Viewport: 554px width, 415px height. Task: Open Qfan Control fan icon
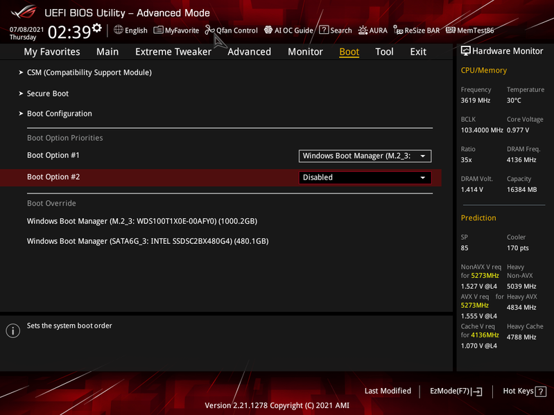(x=209, y=30)
